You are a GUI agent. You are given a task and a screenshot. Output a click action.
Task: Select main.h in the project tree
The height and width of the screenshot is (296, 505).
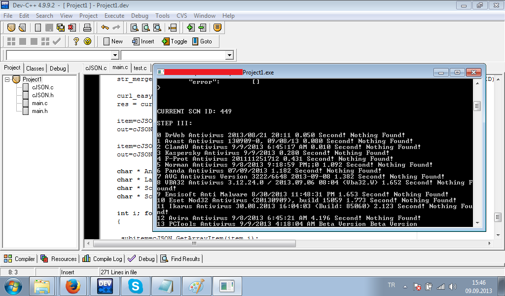pyautogui.click(x=39, y=111)
